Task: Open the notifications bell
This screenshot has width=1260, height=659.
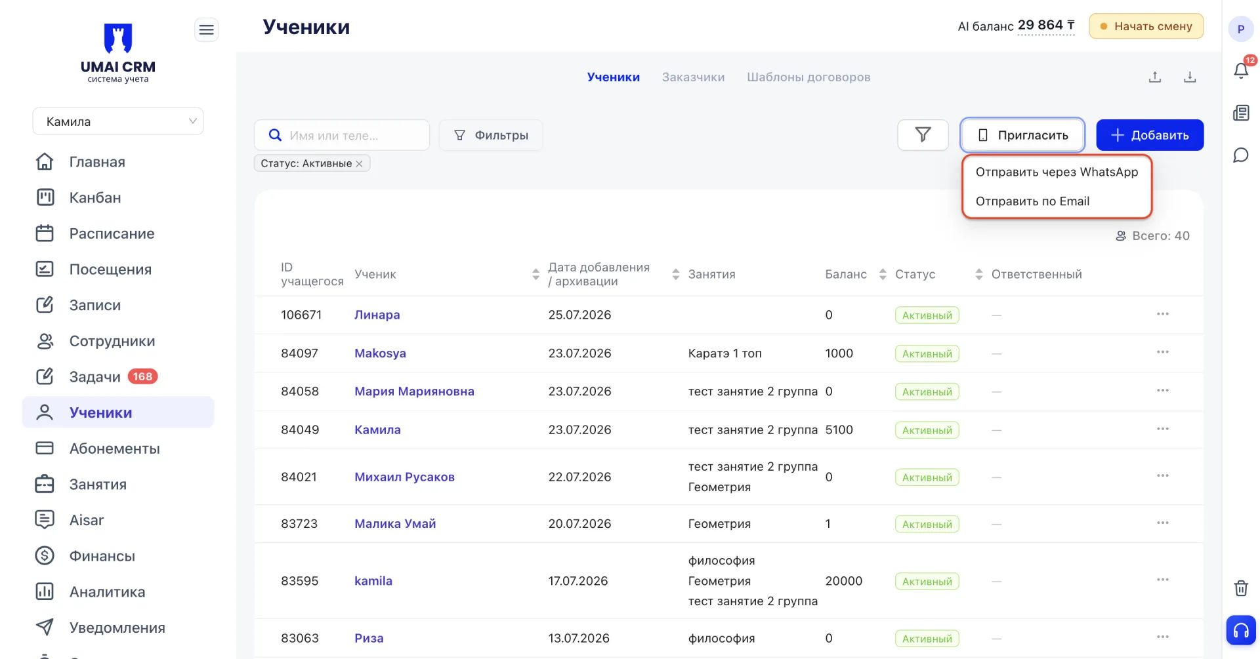Action: [1241, 70]
